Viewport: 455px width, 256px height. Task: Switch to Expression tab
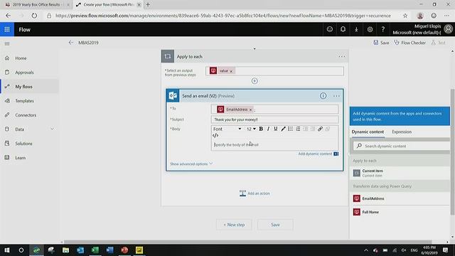pos(402,132)
